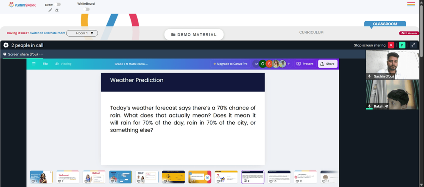Click switch to alternate room link

(47, 33)
